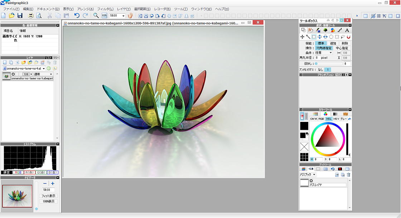Choose the rectangle selection tool
This screenshot has width=401, height=218.
pyautogui.click(x=314, y=37)
